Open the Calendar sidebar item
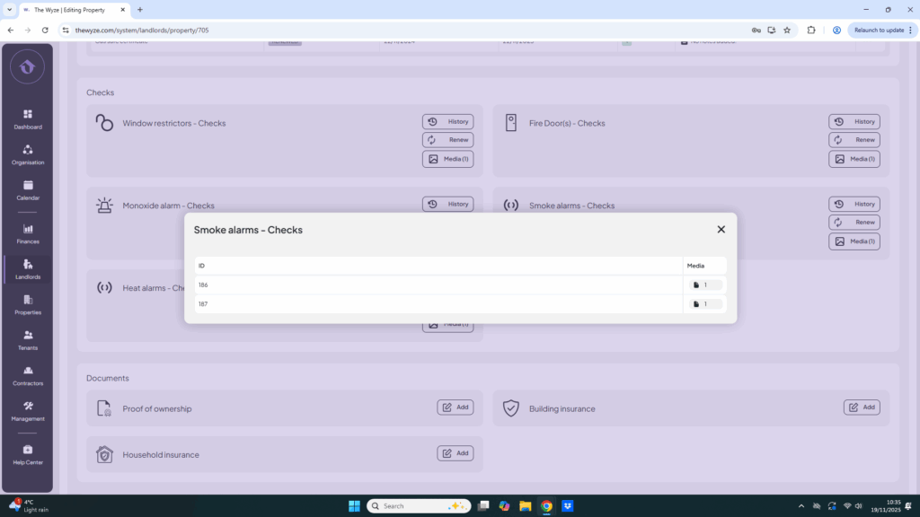The image size is (920, 517). click(28, 190)
